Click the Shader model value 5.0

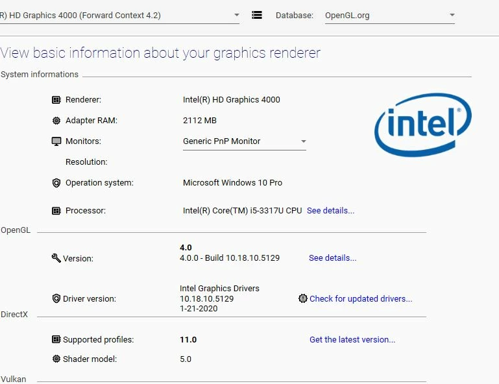(x=186, y=359)
